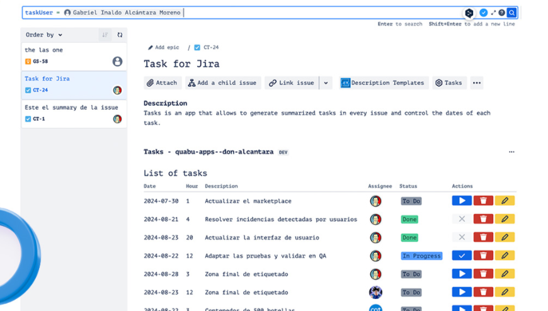Open the Link issue dropdown arrow
This screenshot has height=311, width=548.
[326, 83]
